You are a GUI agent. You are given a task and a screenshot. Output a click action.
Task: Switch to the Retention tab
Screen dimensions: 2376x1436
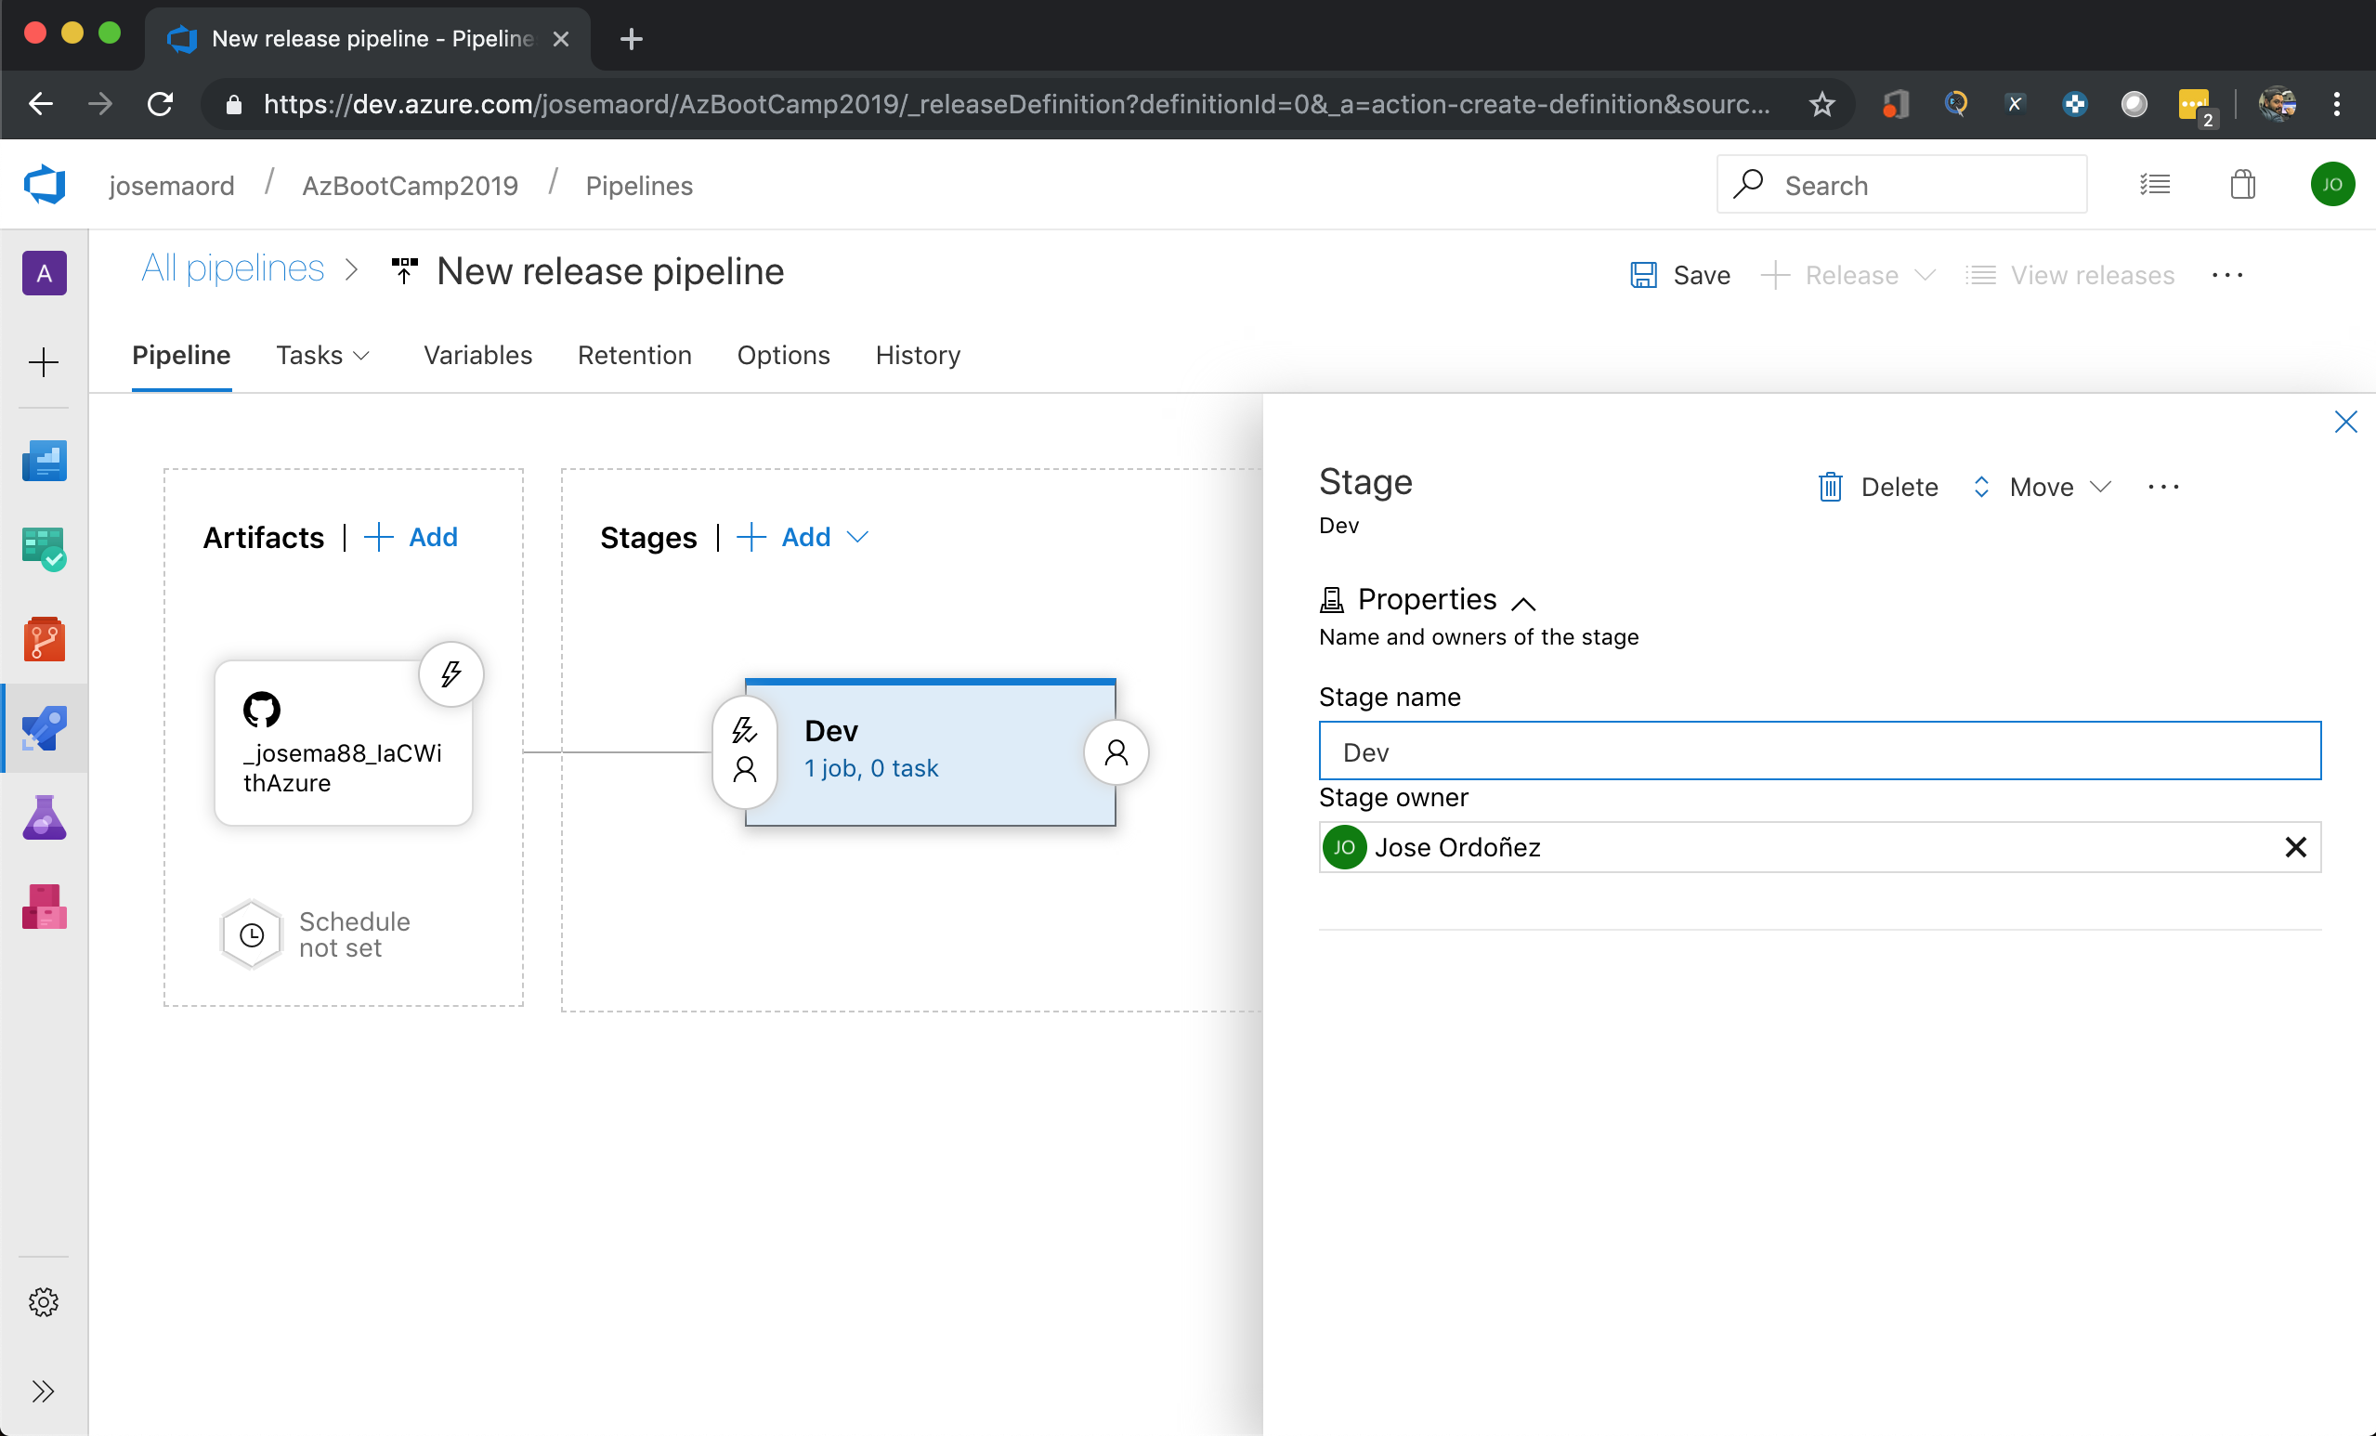point(634,355)
